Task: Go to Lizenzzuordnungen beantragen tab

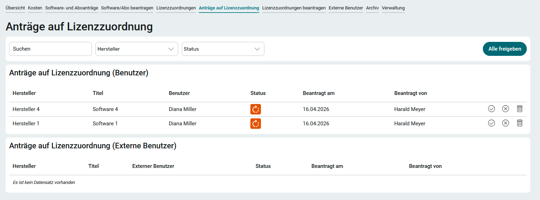Action: point(294,8)
